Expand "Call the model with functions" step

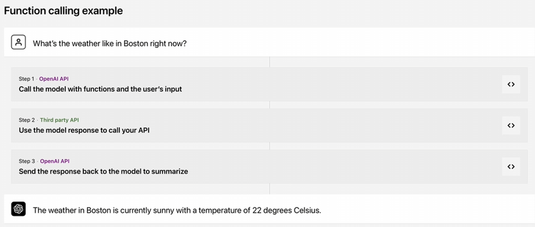tap(100, 89)
